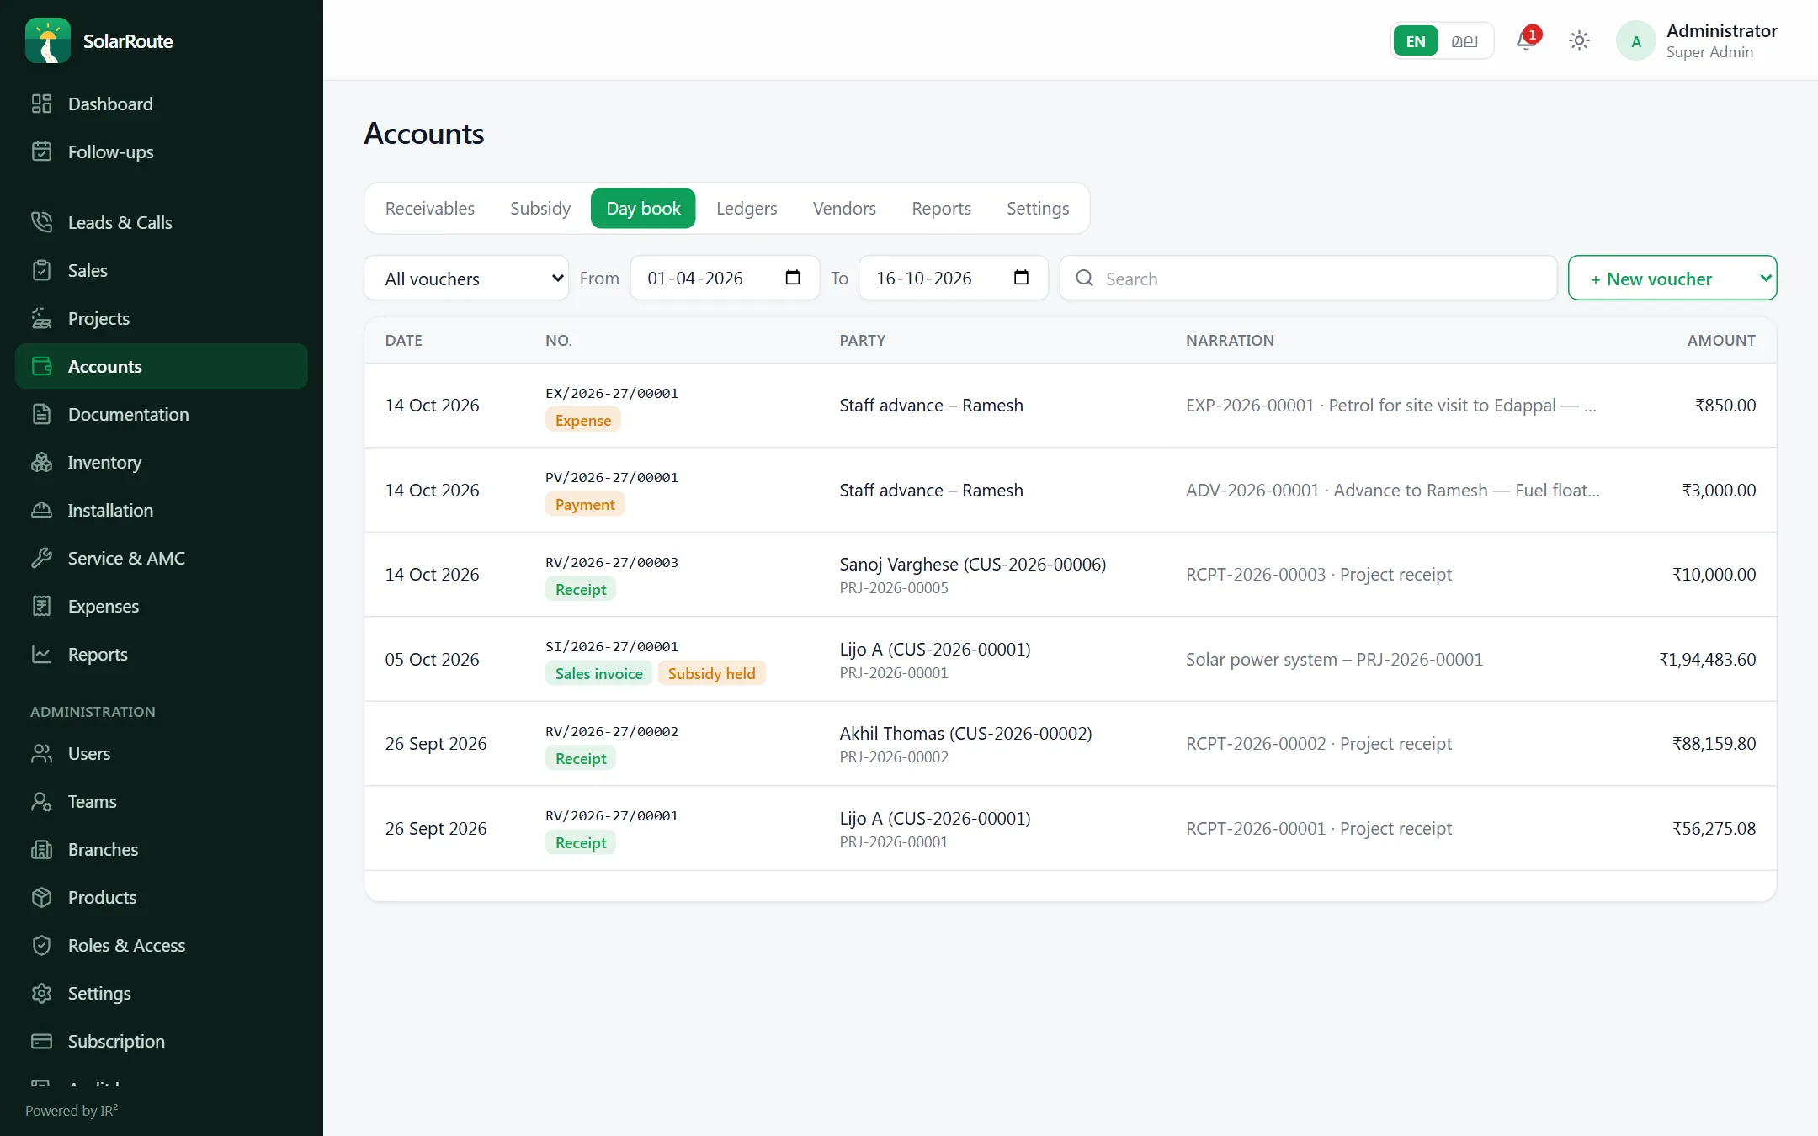
Task: Open the Projects sidebar icon
Action: pyautogui.click(x=41, y=318)
